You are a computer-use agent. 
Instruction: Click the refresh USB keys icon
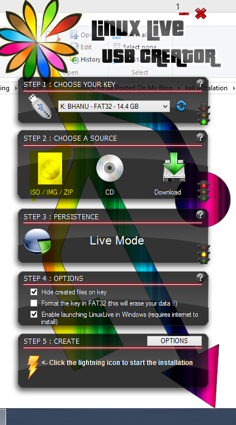click(x=181, y=106)
